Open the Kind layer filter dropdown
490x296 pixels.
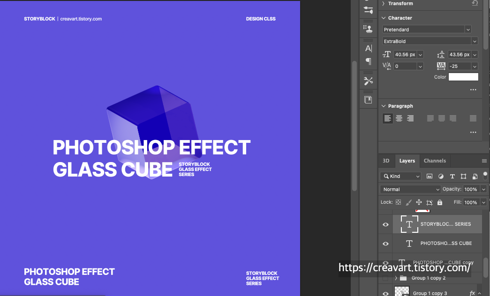tap(400, 176)
